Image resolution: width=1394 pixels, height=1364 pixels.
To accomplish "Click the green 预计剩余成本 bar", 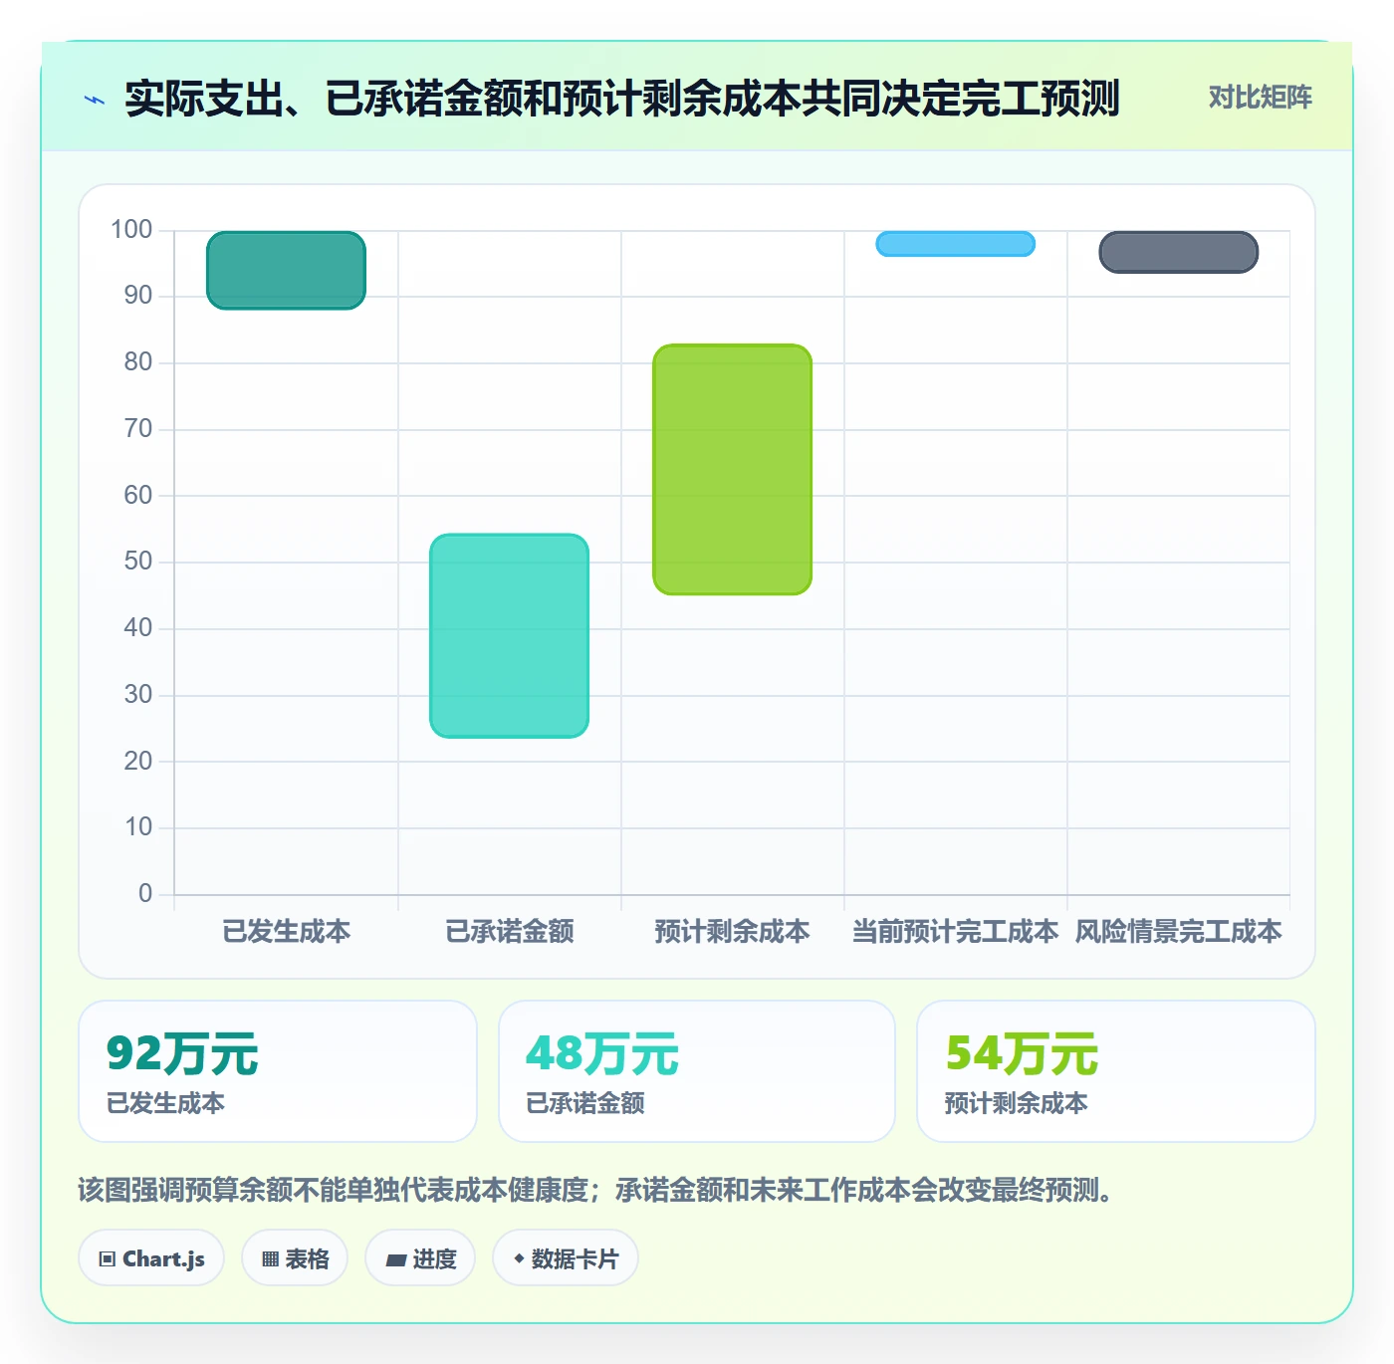I will (732, 469).
